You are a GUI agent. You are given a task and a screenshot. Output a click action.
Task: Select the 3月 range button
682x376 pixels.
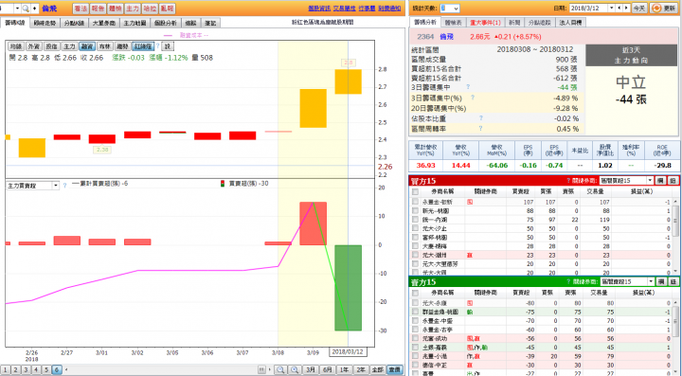[310, 370]
